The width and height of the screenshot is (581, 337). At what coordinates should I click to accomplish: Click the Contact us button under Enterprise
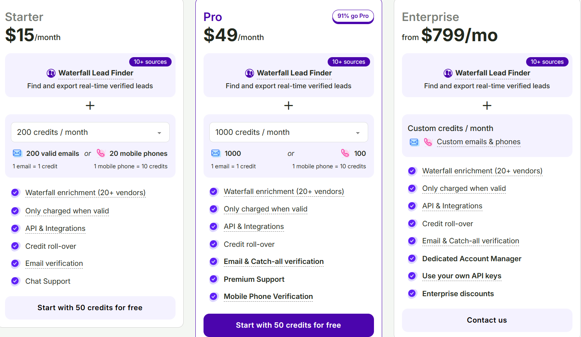pos(487,320)
